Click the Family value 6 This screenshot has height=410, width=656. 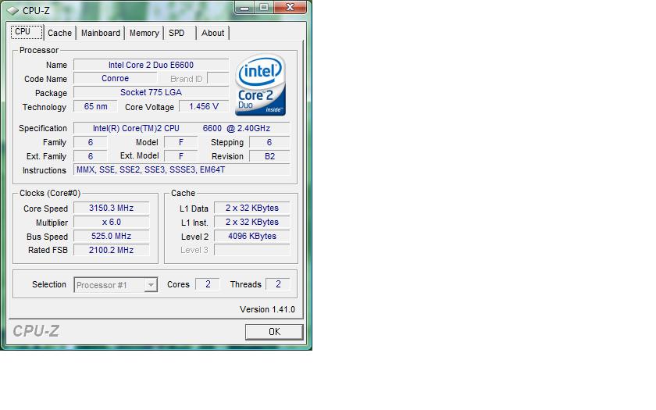point(91,142)
